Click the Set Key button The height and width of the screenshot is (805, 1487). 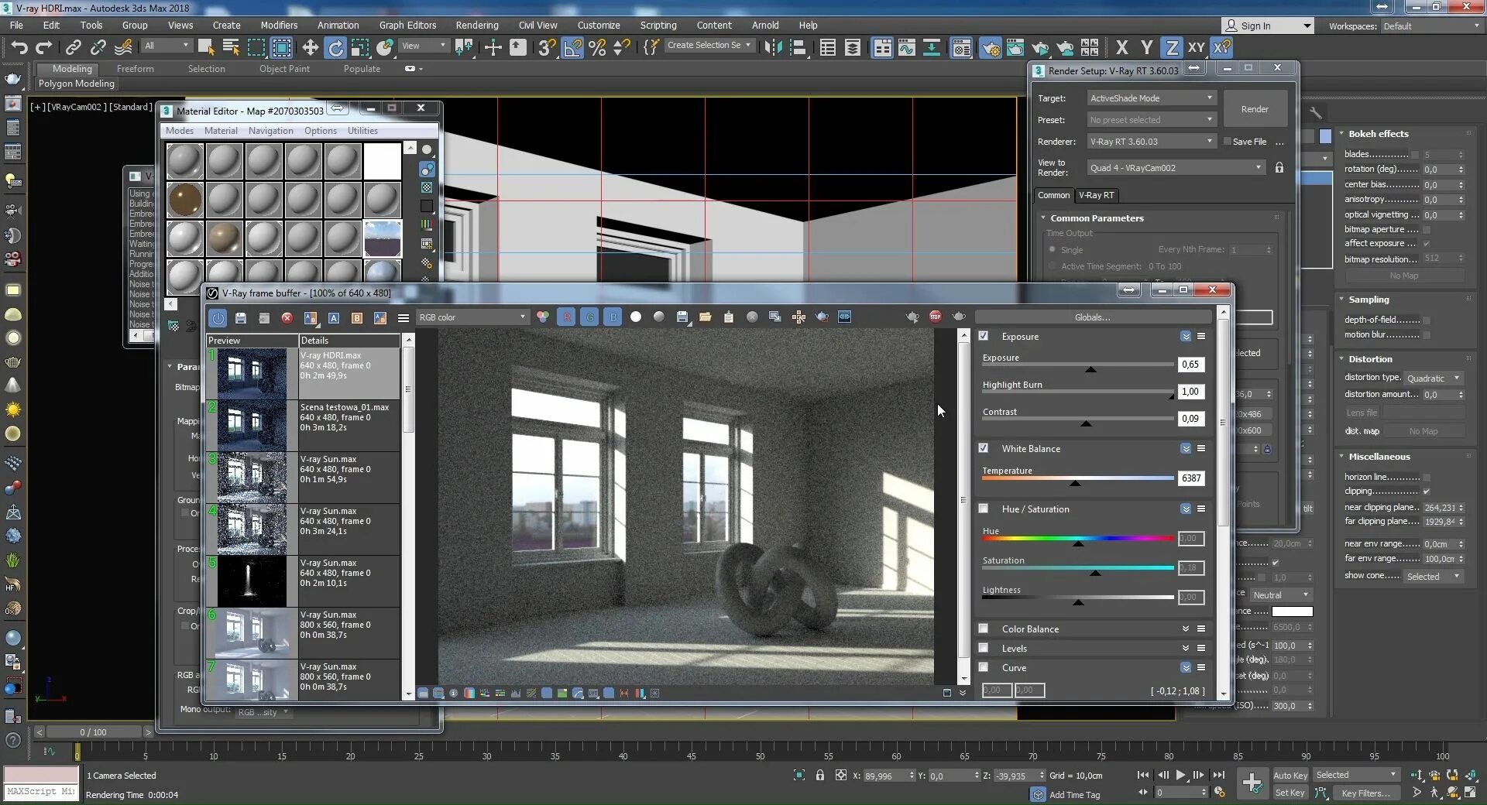tap(1290, 793)
